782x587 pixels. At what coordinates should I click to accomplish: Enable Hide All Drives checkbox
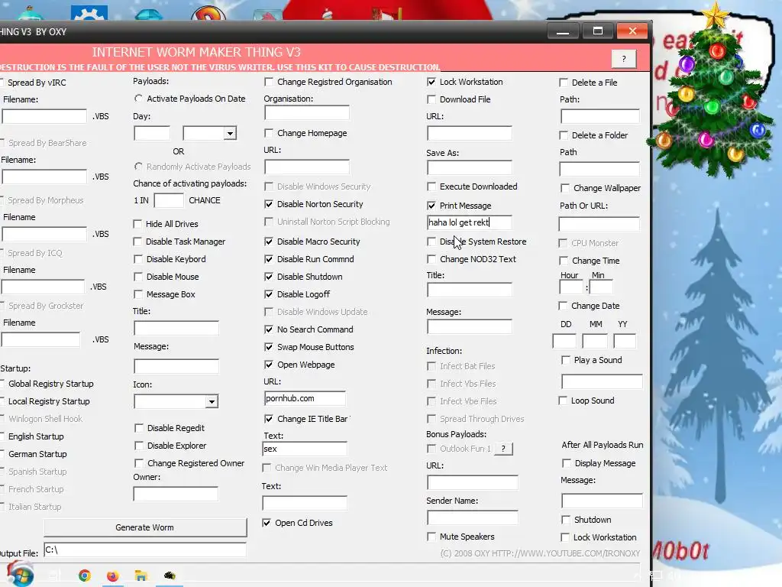[137, 224]
